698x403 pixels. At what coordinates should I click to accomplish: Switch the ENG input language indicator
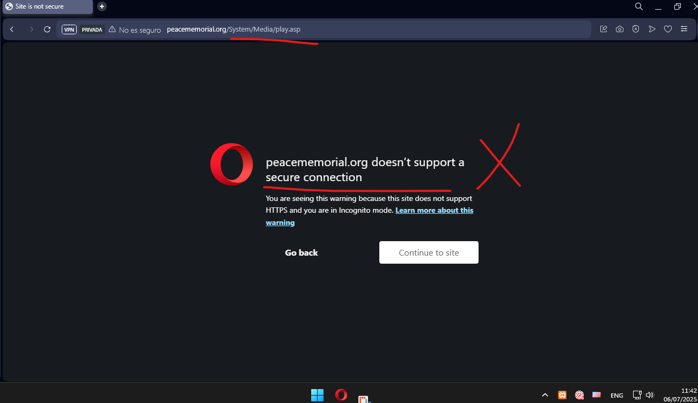coord(617,395)
